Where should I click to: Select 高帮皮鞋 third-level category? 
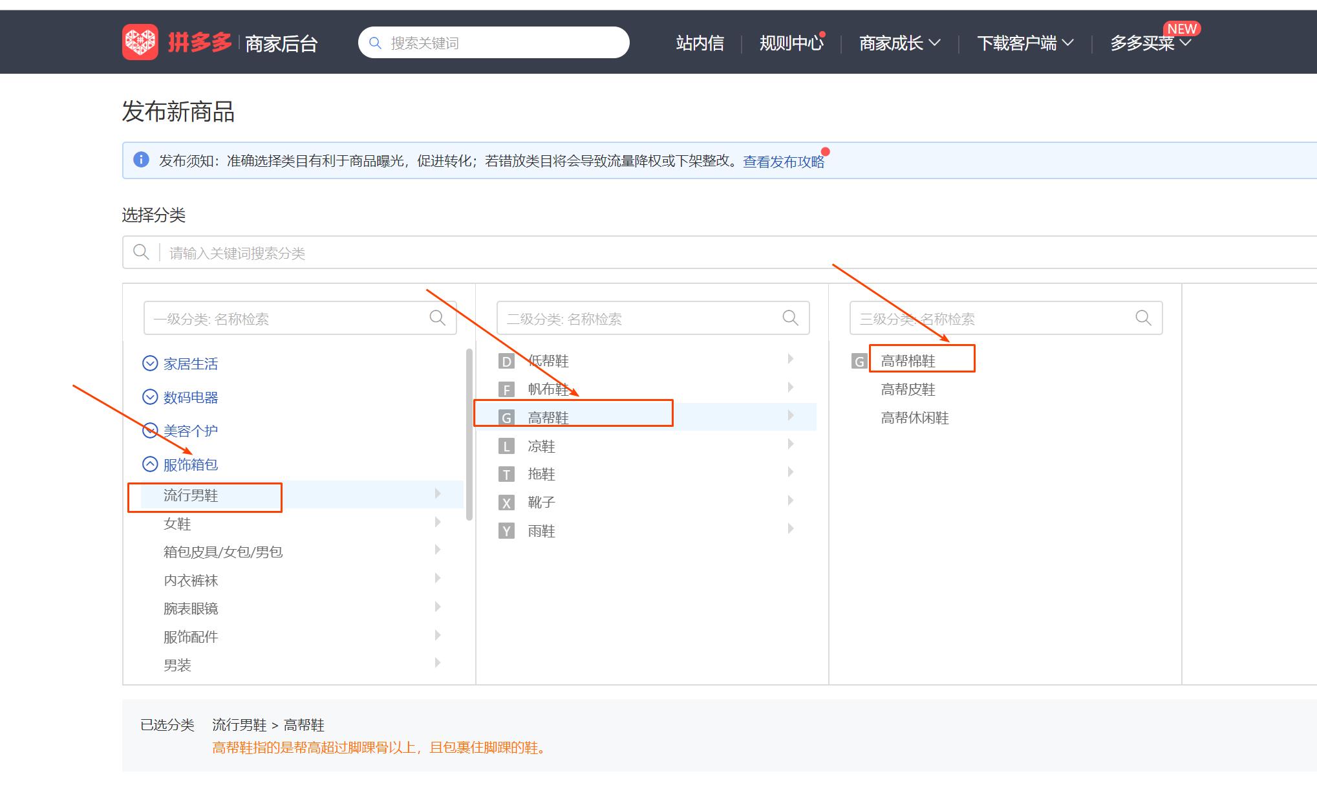coord(908,389)
